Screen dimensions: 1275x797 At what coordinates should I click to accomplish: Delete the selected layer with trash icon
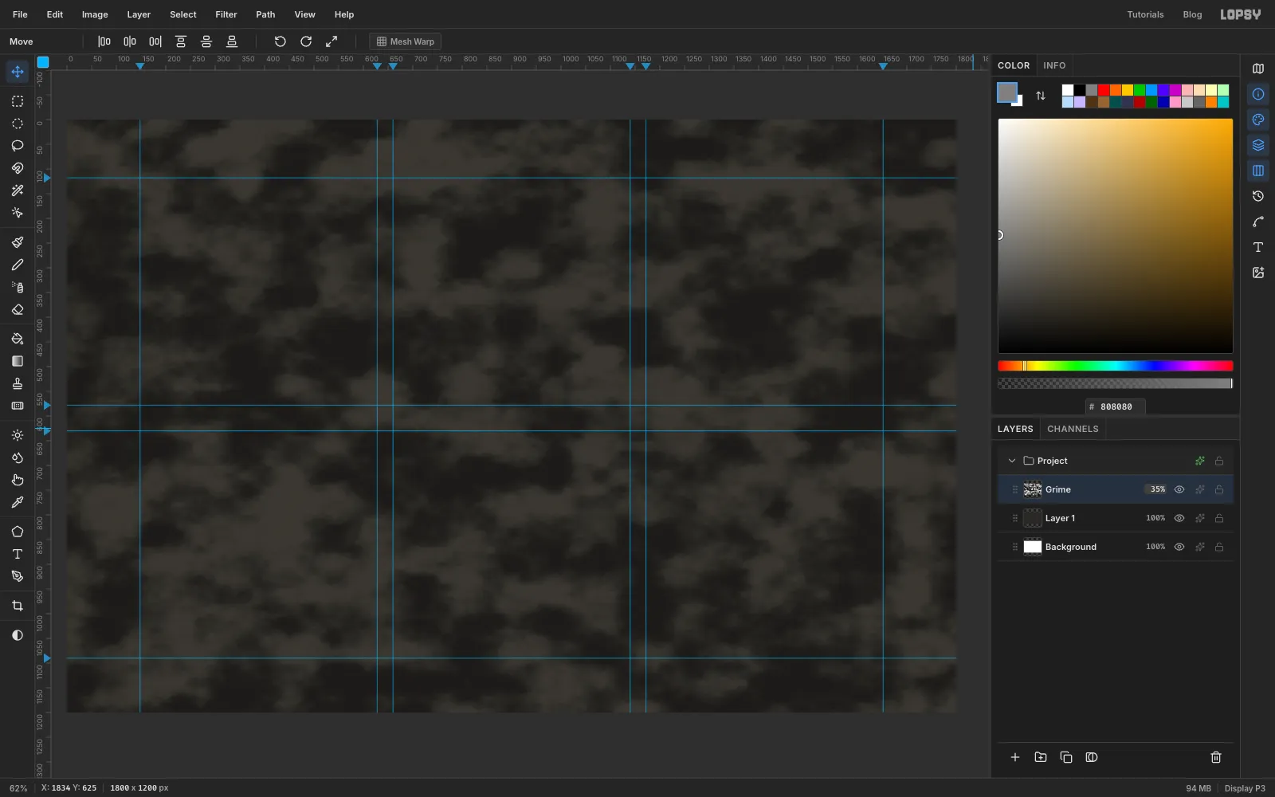coord(1216,757)
